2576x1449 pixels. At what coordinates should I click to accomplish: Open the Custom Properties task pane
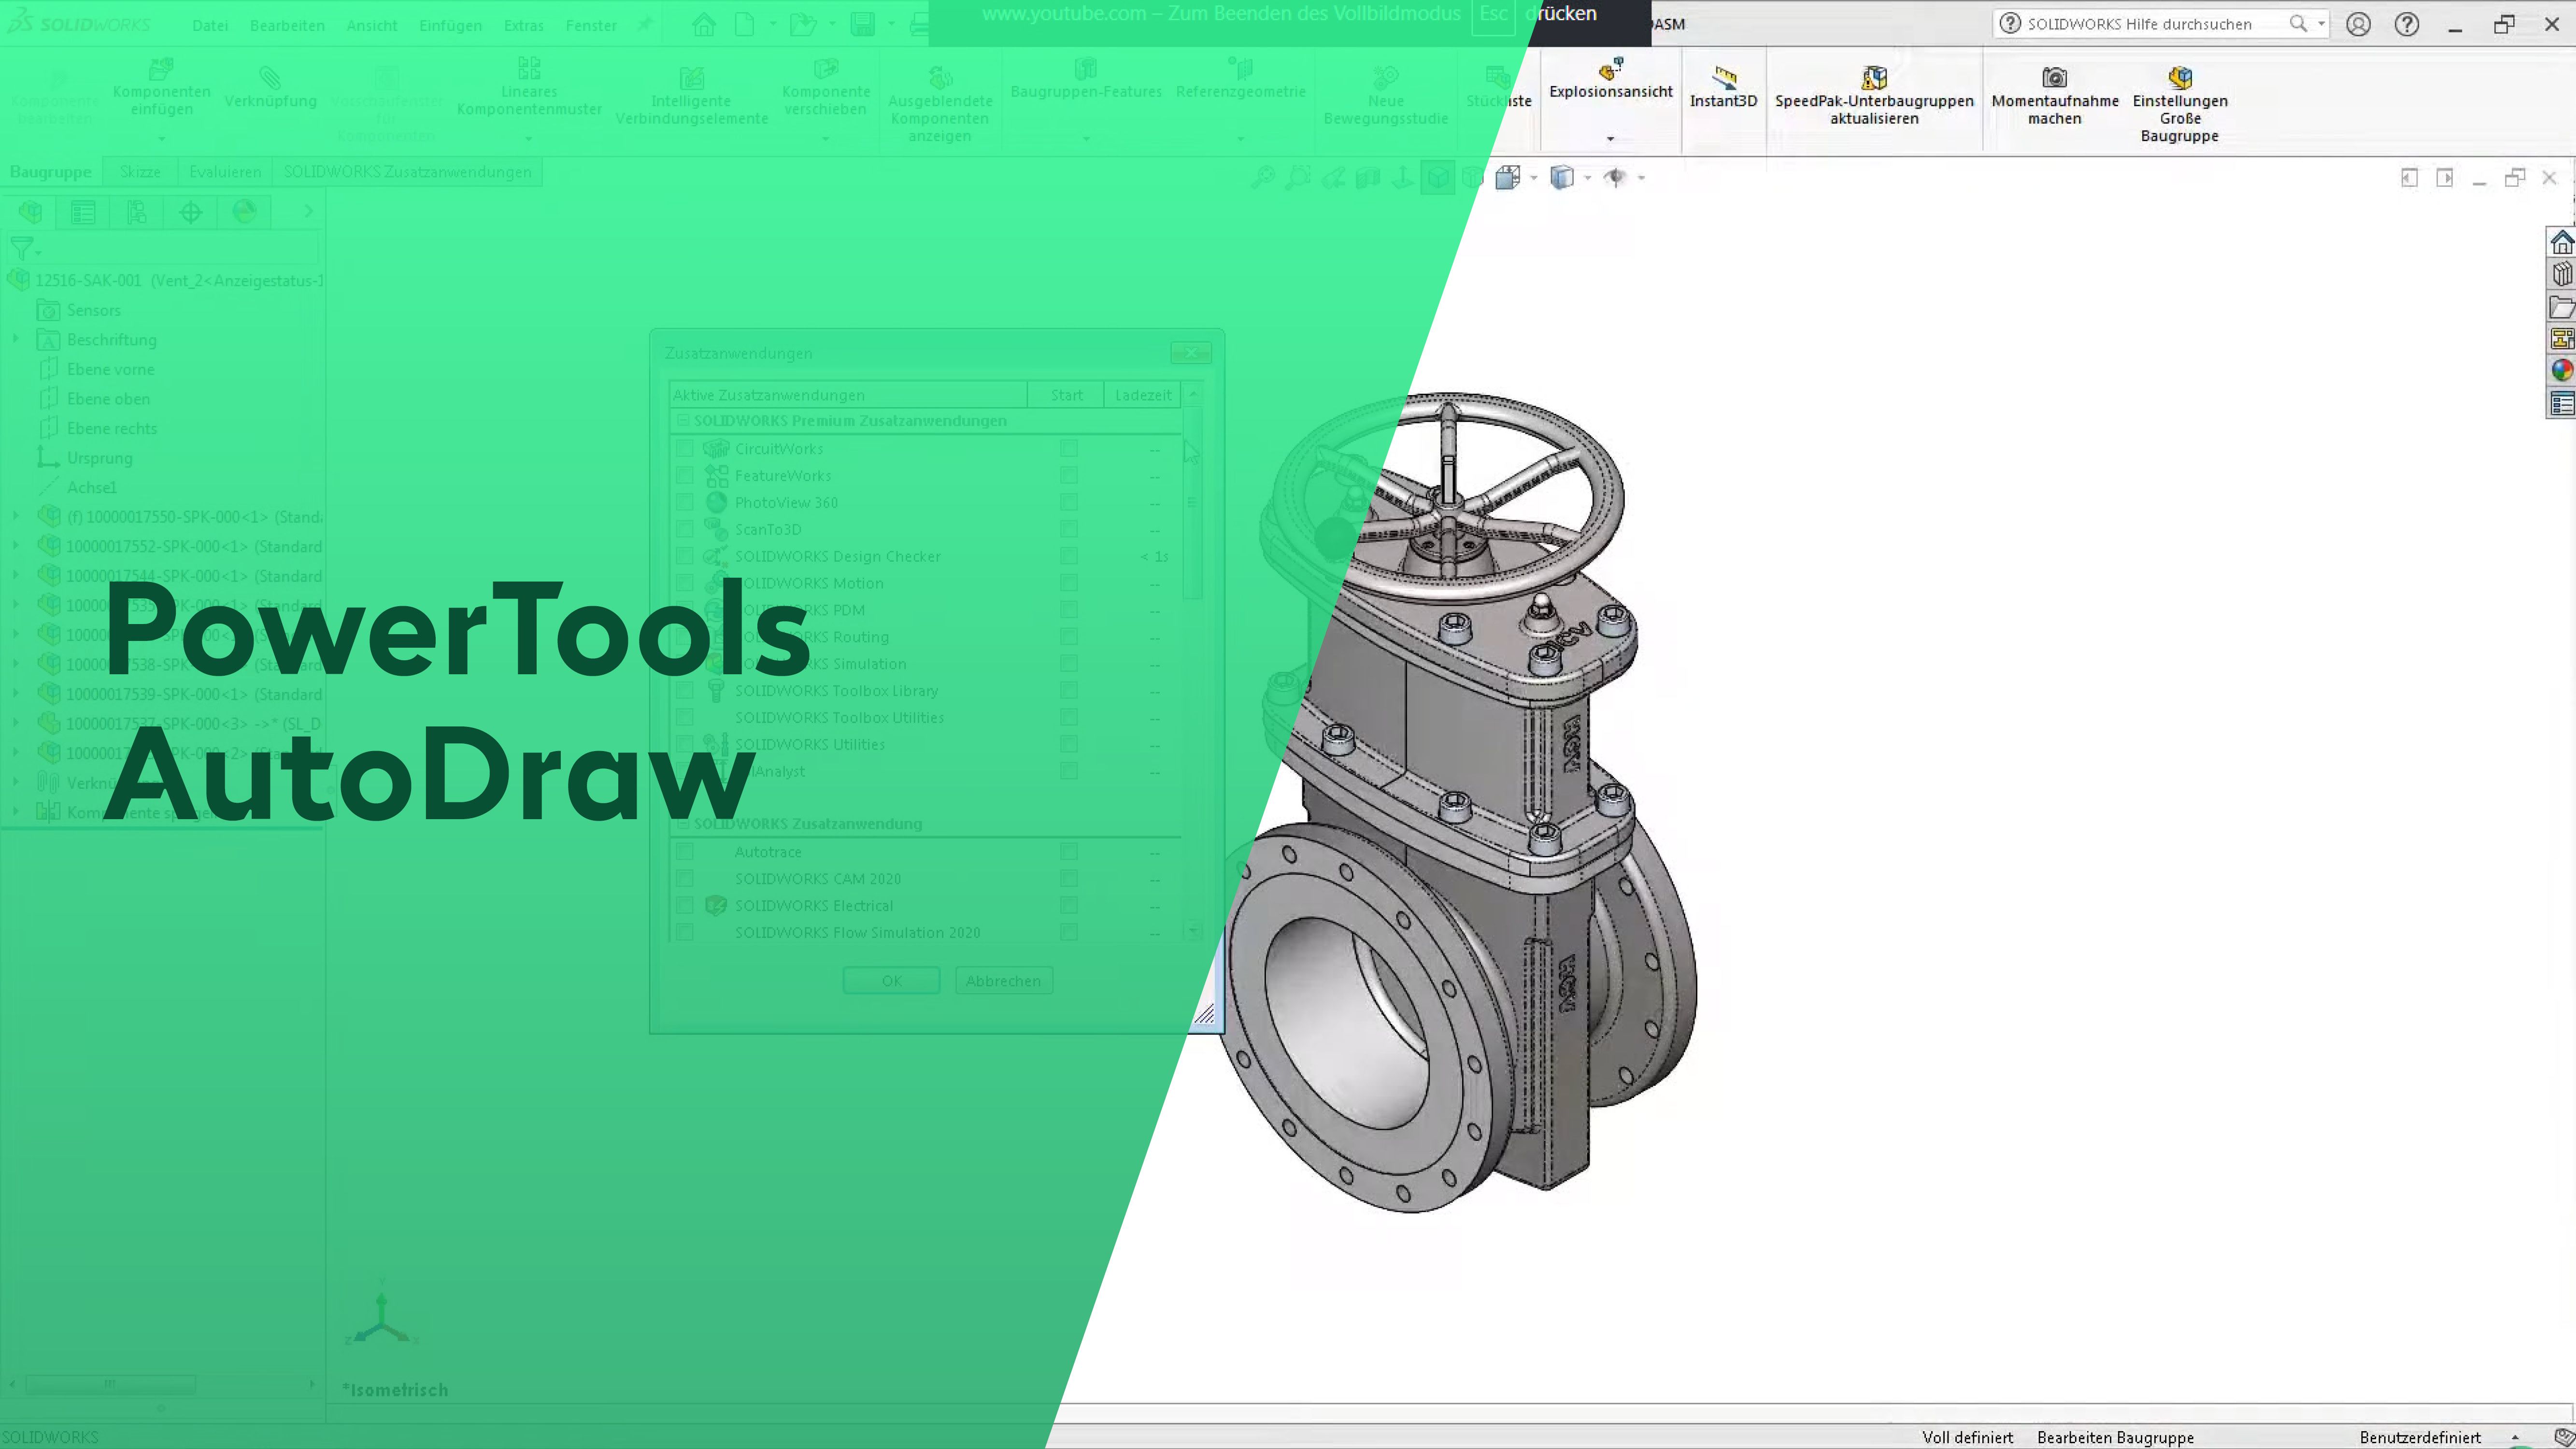click(x=2561, y=403)
